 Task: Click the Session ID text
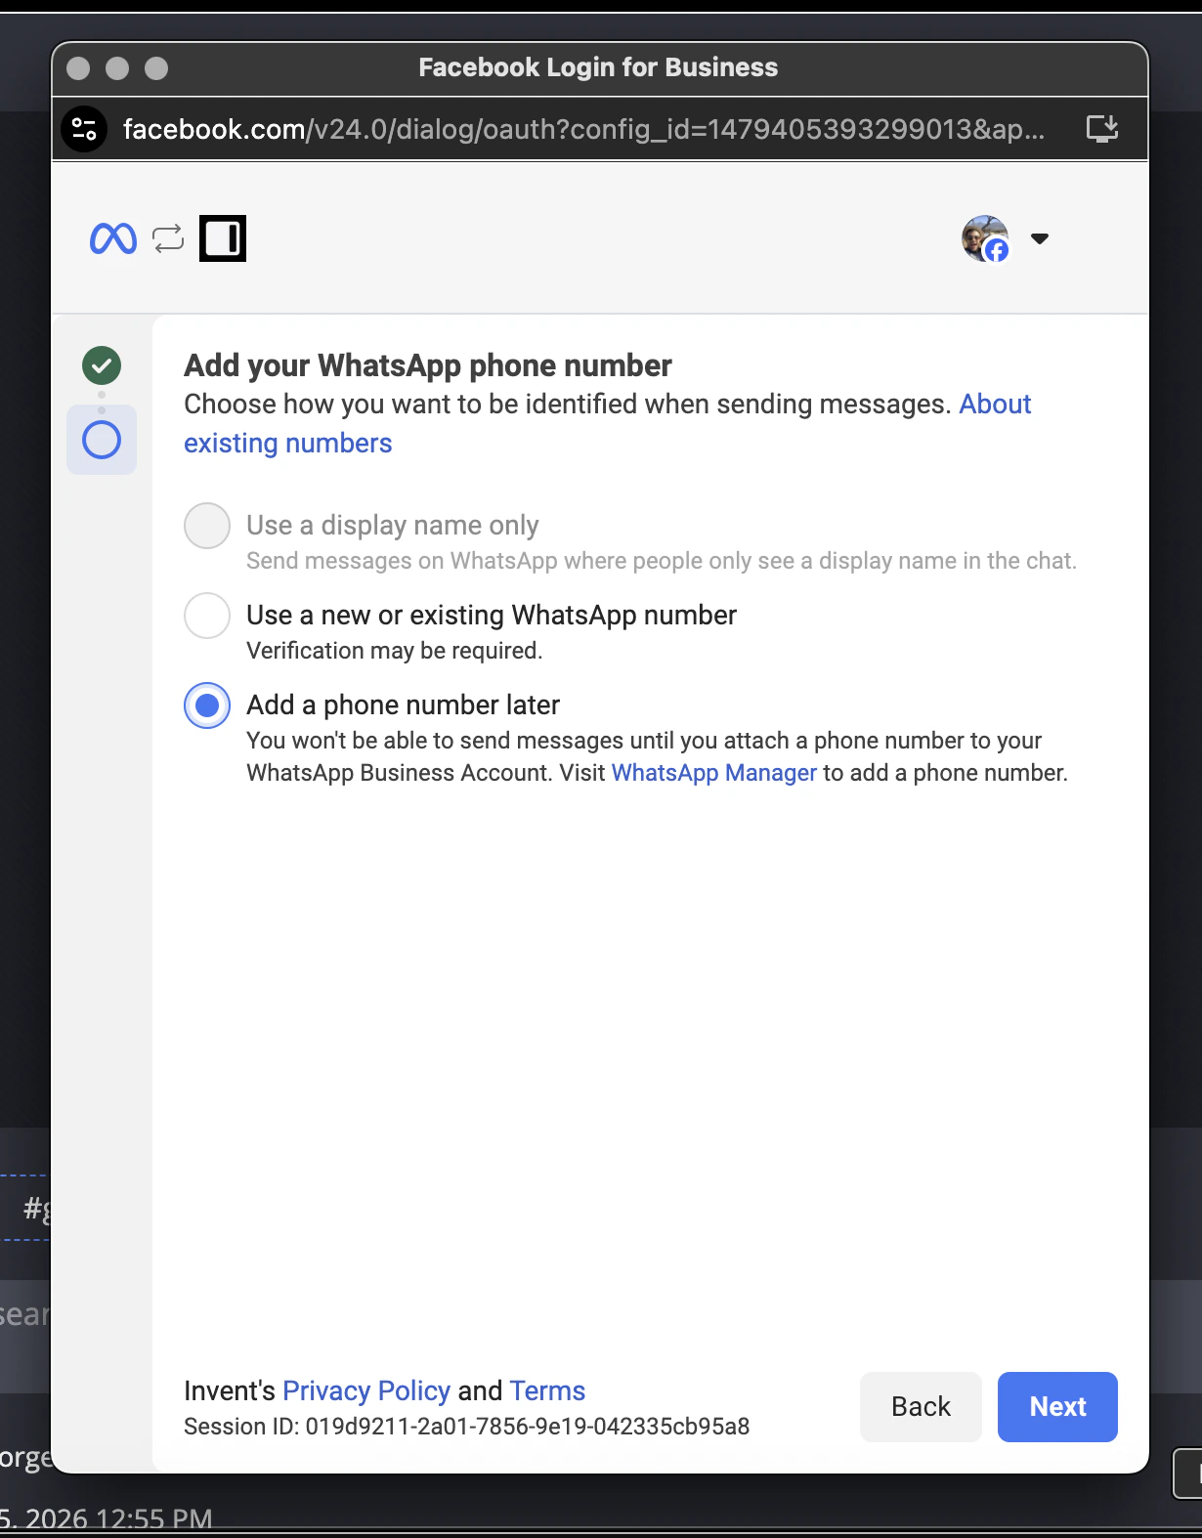[467, 1427]
